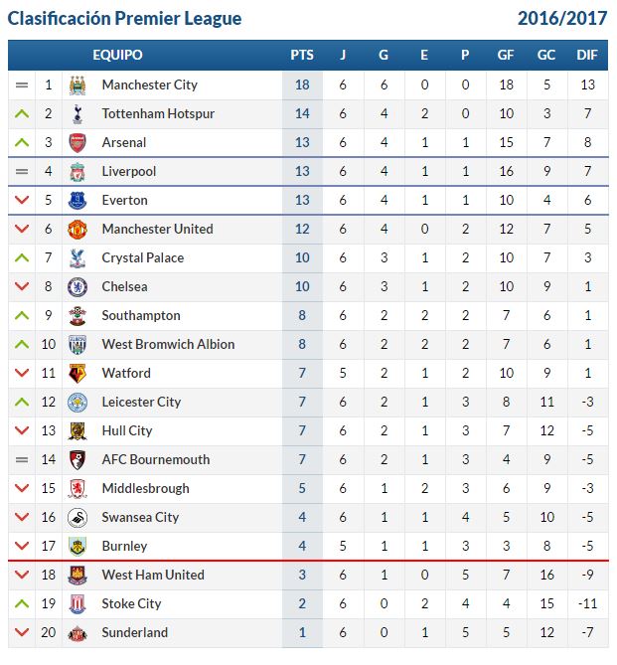617x665 pixels.
Task: Open the West Bromwich Albion team link
Action: [168, 344]
